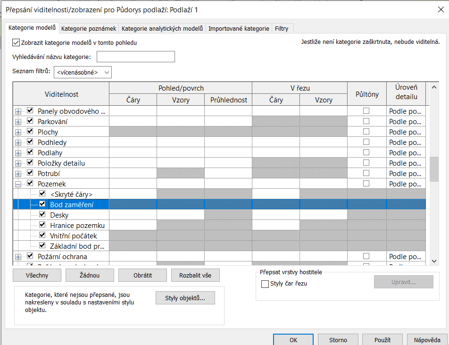Switch to Kategorie poznámek tab
Viewport: 449px width, 345px height.
88,29
